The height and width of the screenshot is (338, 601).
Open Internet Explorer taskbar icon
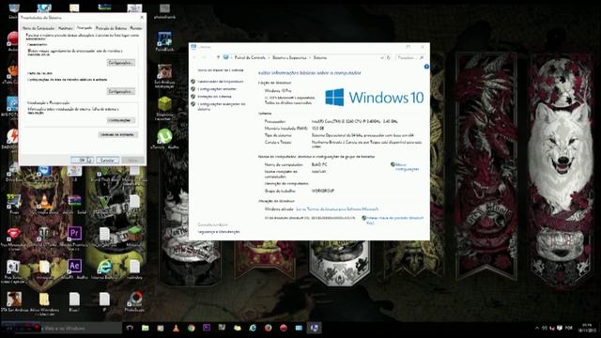pyautogui.click(x=253, y=328)
